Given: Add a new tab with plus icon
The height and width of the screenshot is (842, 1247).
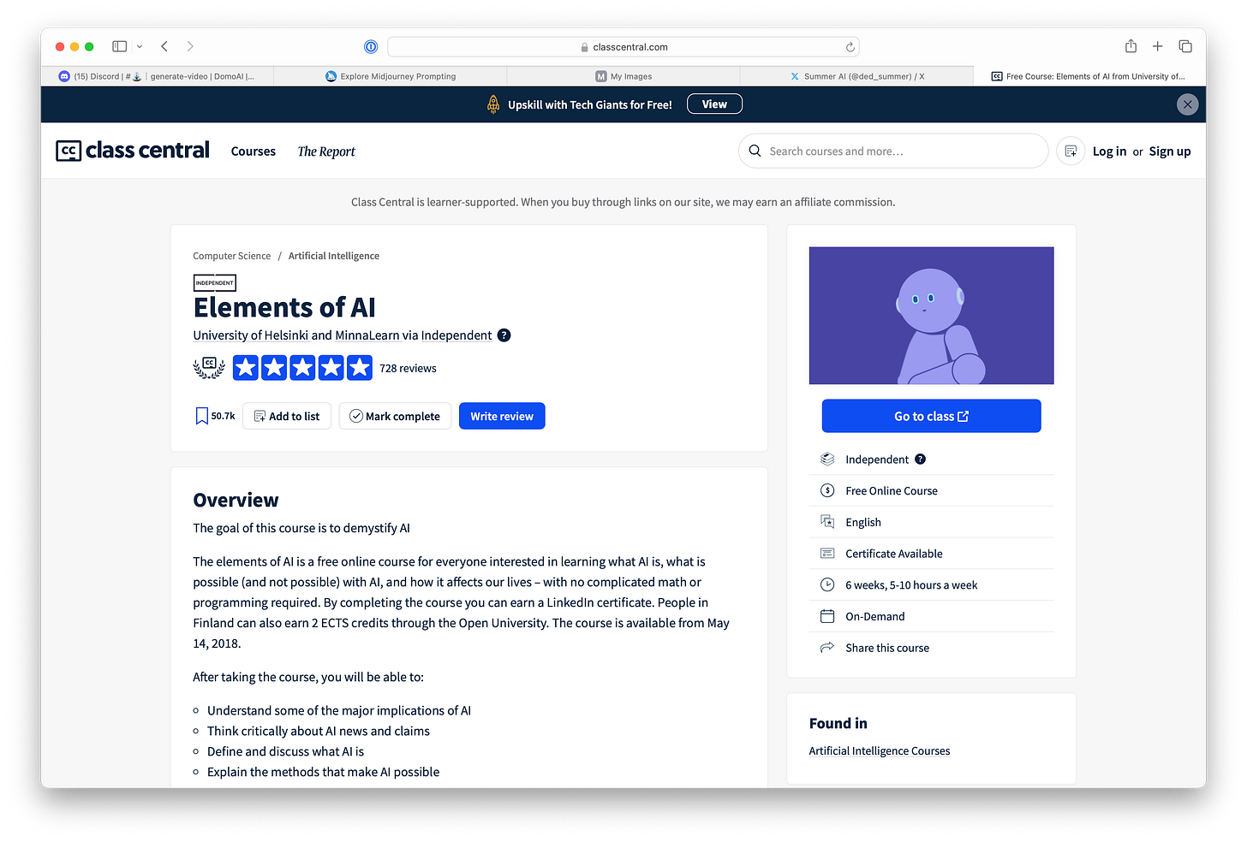Looking at the screenshot, I should (1157, 46).
